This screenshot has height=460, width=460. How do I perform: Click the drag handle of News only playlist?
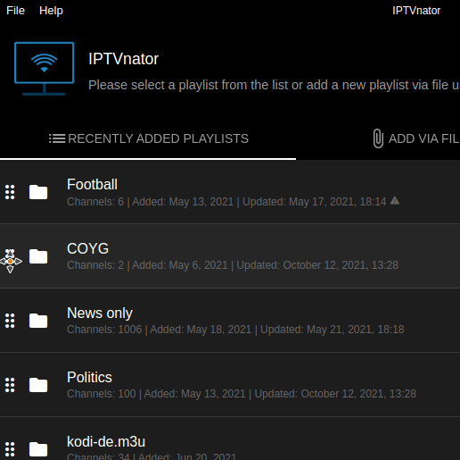click(10, 321)
